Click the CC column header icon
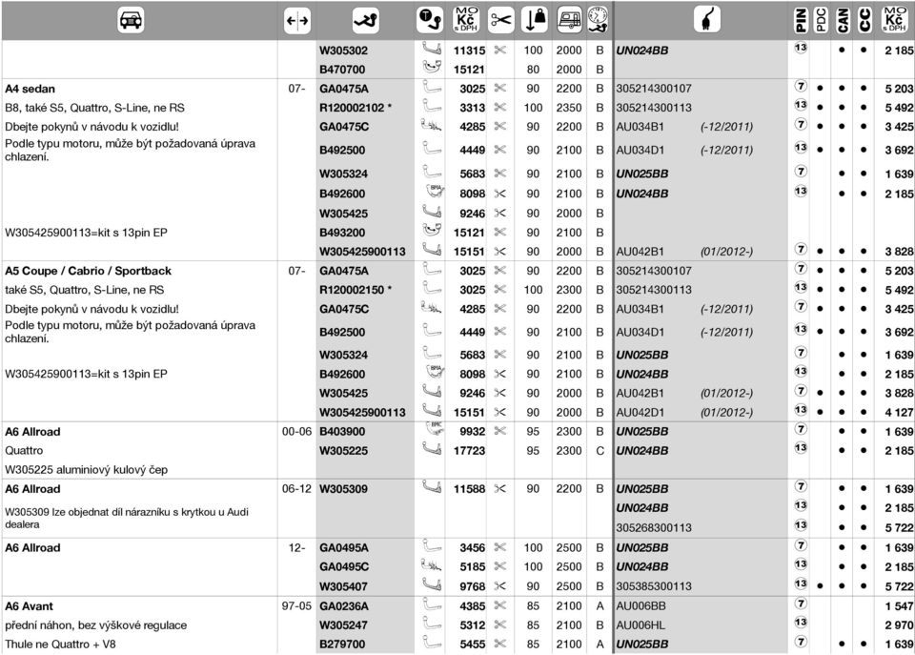The height and width of the screenshot is (655, 915). 864,20
